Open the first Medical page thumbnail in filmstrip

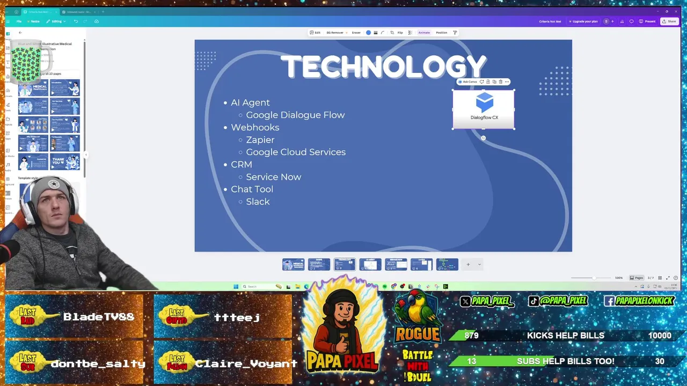(x=293, y=264)
